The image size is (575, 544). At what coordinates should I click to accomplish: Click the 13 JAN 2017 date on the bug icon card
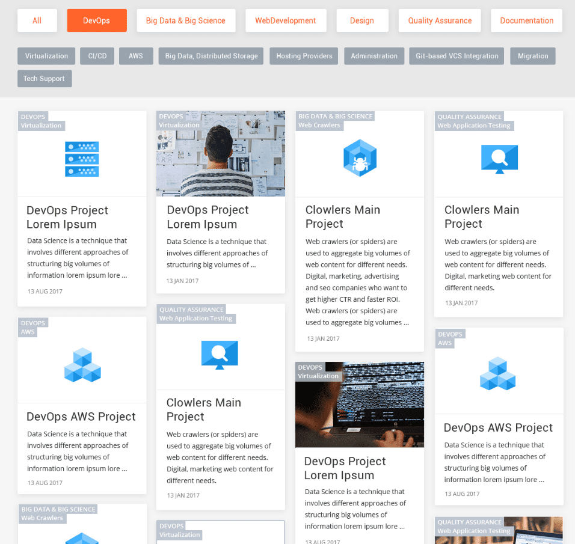pos(323,338)
